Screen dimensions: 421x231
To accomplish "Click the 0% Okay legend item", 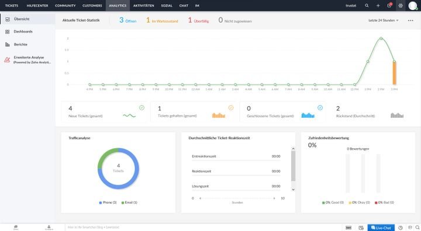I will click(359, 202).
